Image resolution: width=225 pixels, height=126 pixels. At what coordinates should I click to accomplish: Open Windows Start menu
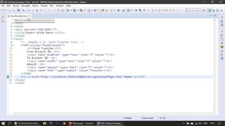tap(3, 123)
